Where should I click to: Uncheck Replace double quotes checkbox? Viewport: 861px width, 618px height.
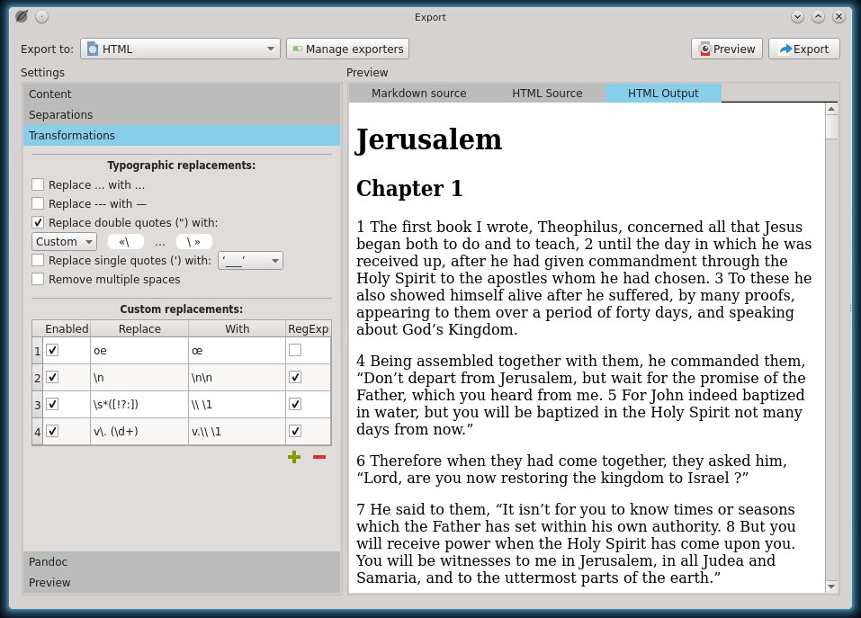[x=38, y=222]
